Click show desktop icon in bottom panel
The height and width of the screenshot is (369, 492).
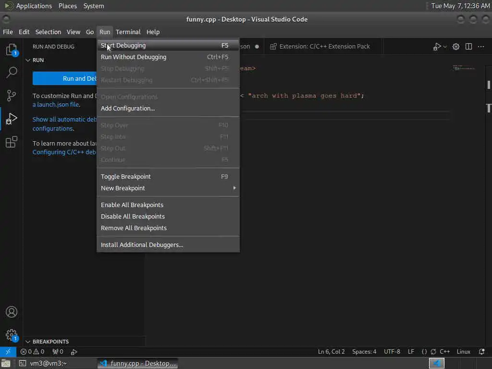[x=6, y=363]
